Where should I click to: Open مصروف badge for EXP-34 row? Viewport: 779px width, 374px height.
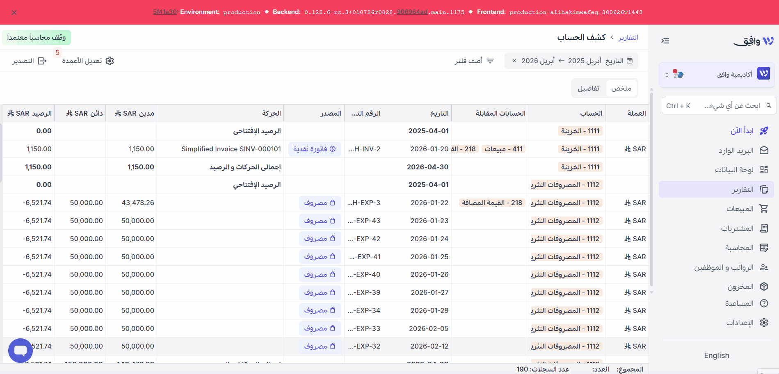320,310
